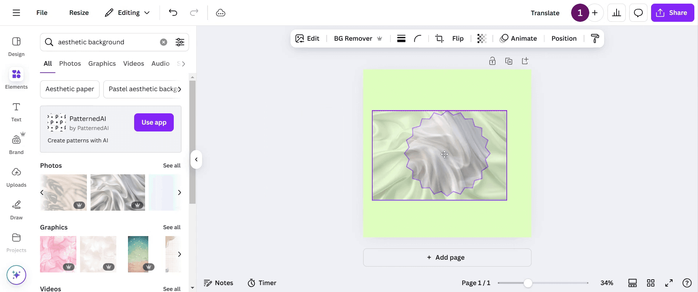Open the File menu

click(42, 13)
